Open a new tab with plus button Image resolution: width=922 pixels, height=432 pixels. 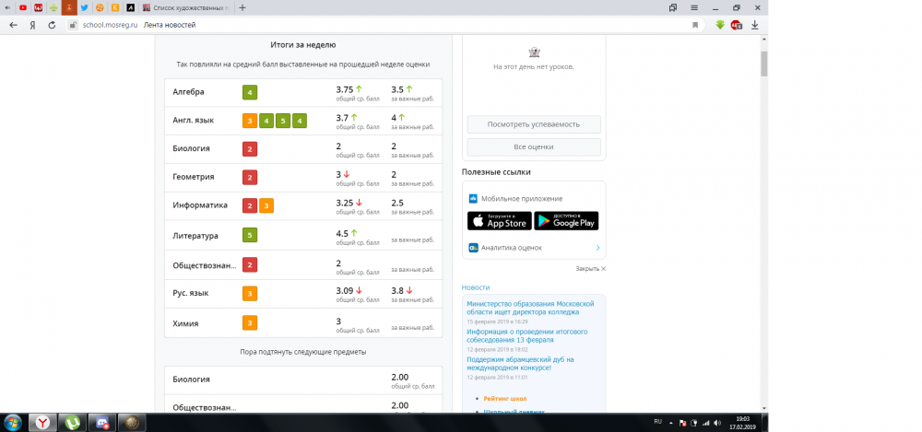pos(242,7)
